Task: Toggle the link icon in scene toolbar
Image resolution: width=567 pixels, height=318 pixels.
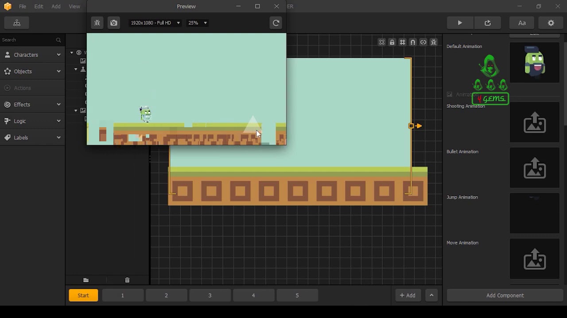Action: pyautogui.click(x=423, y=42)
